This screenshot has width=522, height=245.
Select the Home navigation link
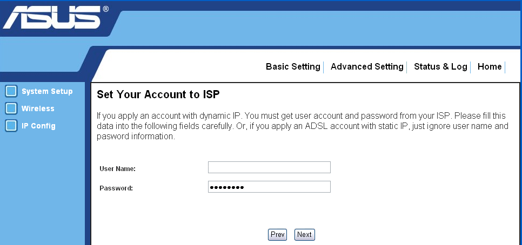tap(490, 67)
